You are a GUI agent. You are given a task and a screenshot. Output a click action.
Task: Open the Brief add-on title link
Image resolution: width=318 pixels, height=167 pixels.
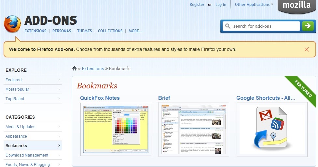(x=164, y=98)
